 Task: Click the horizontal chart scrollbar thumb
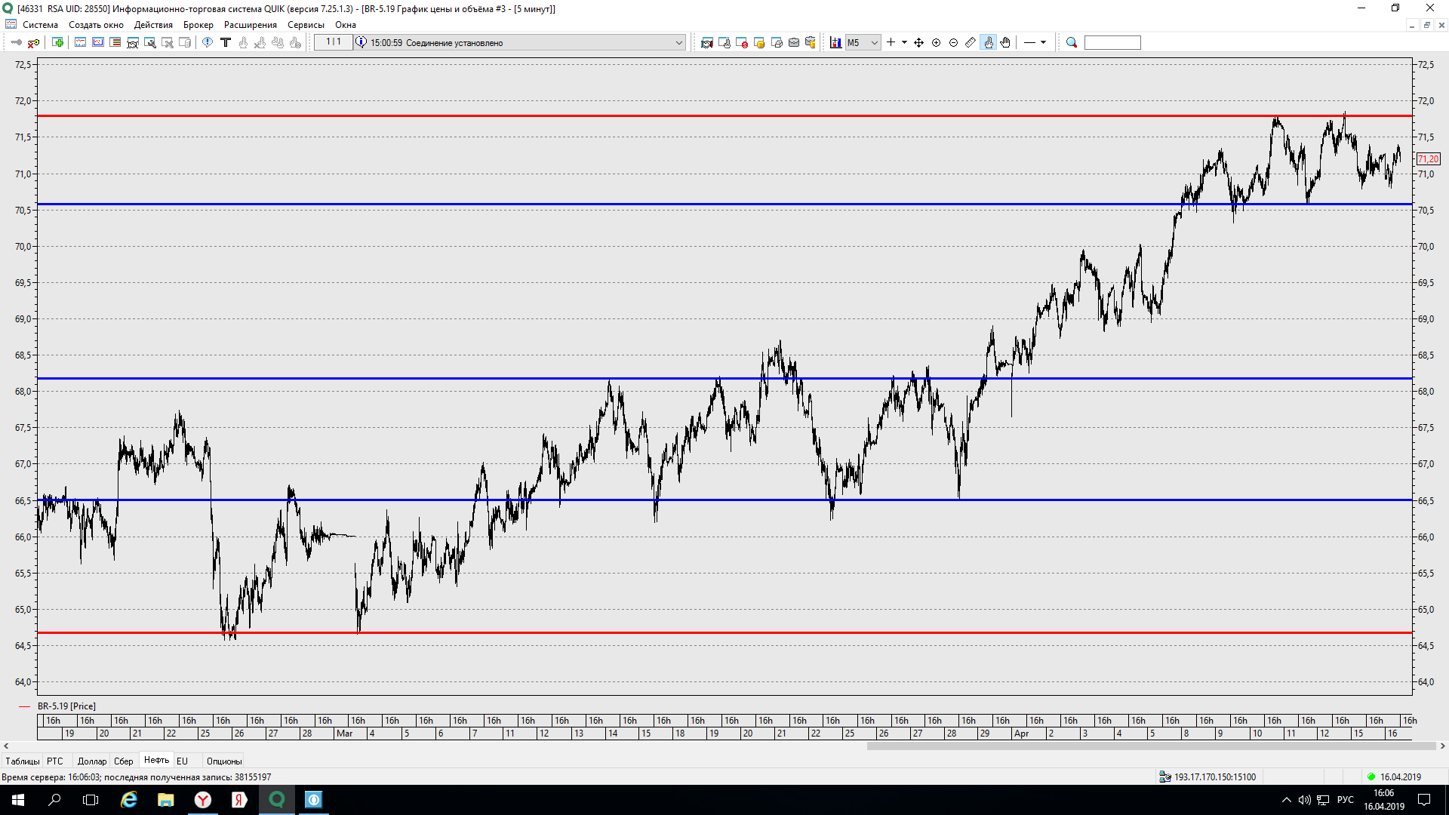tap(1150, 746)
